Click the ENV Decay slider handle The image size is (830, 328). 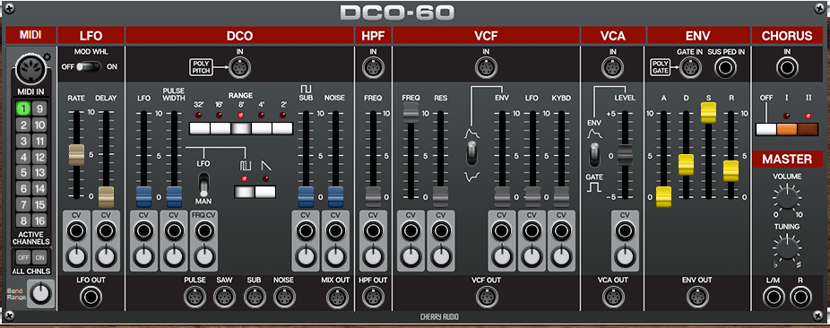686,165
